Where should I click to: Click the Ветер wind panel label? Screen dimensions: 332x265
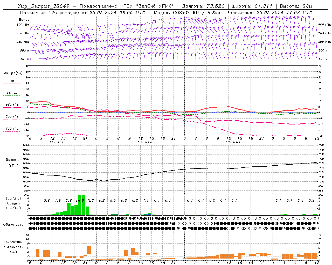click(x=24, y=20)
